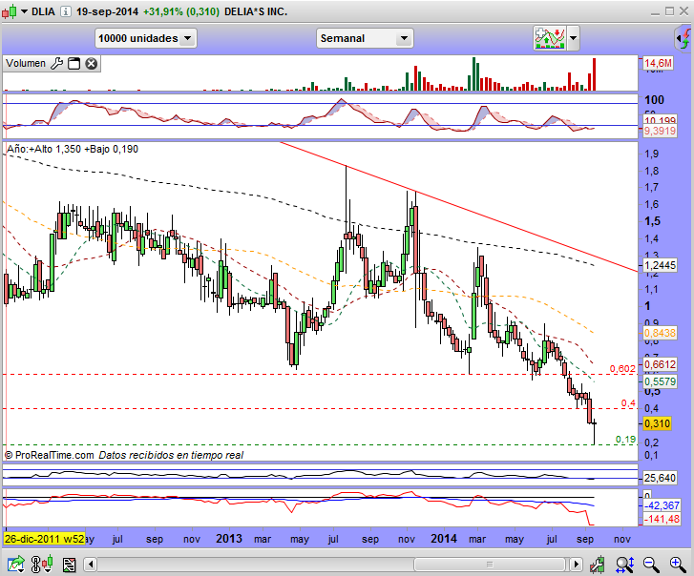Close the Volumen indicator panel
The image size is (694, 576).
(x=92, y=64)
